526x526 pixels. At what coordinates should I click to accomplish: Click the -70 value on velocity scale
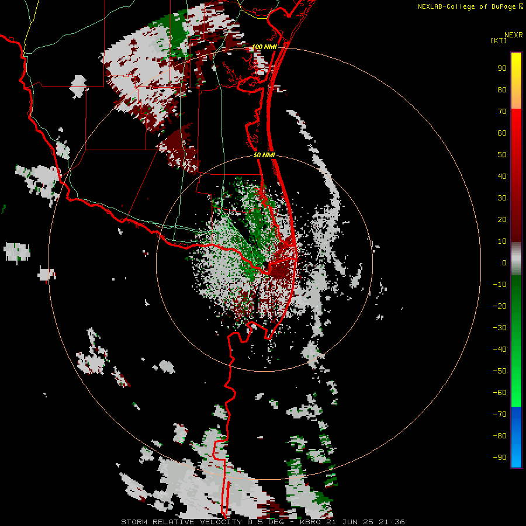point(500,414)
